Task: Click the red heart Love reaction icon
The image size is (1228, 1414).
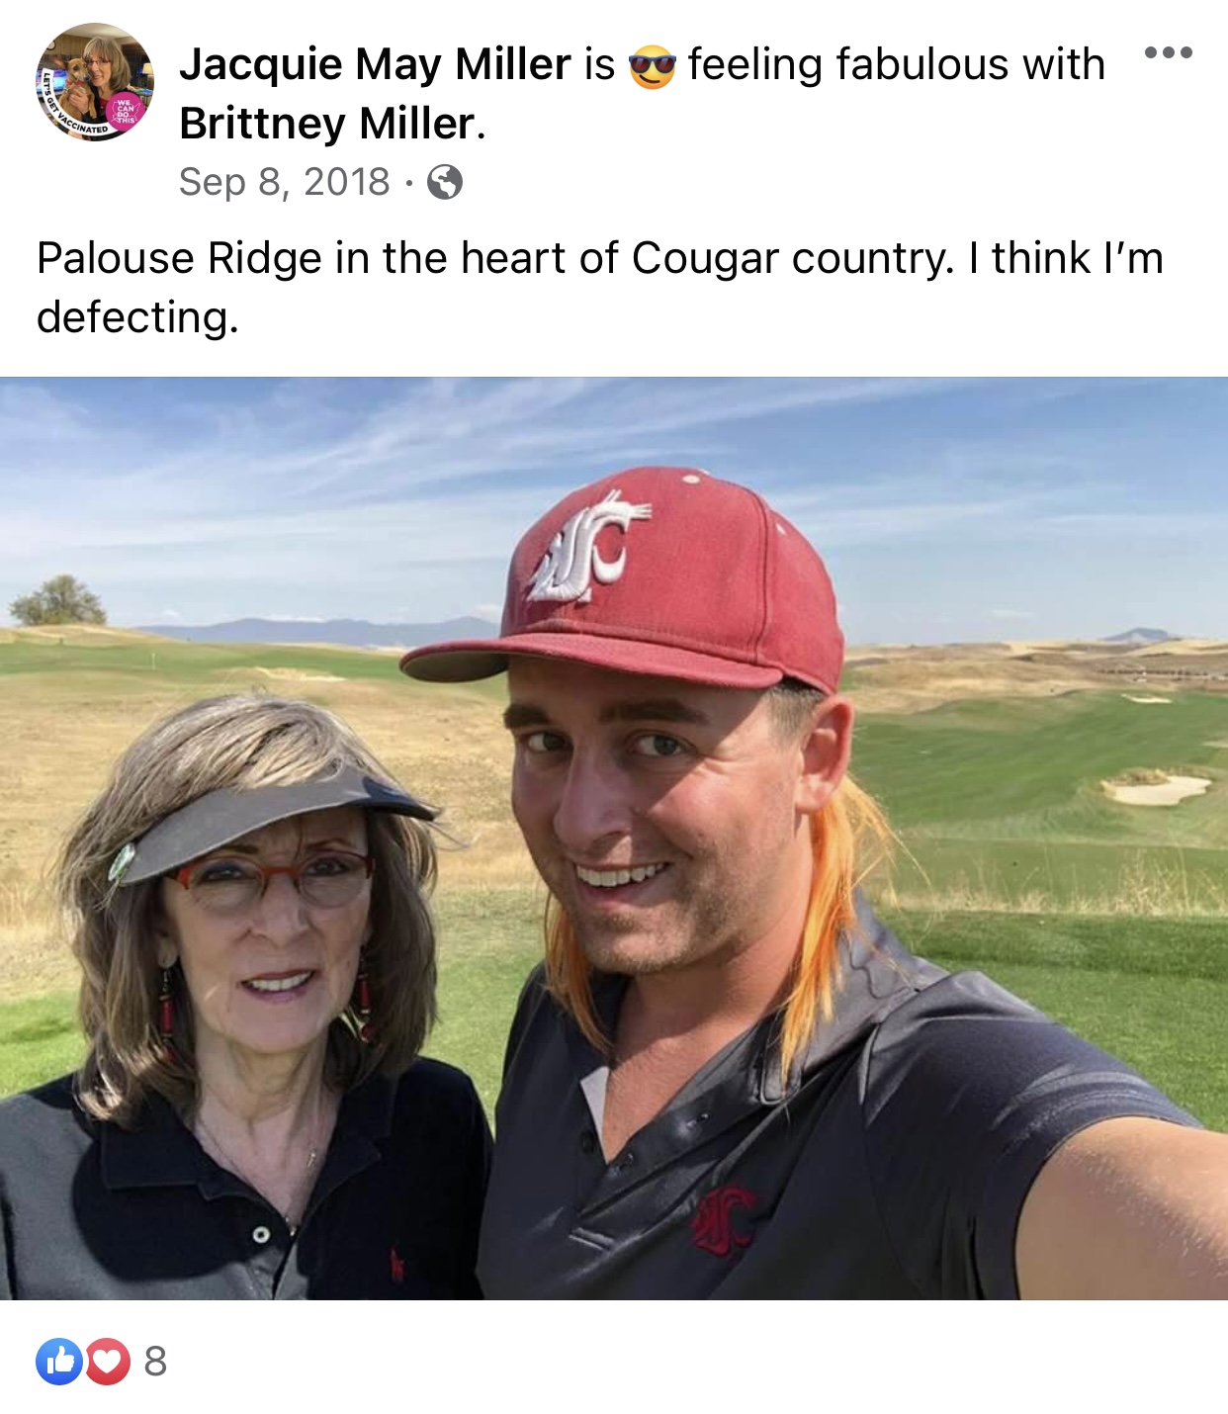Action: tap(107, 1362)
